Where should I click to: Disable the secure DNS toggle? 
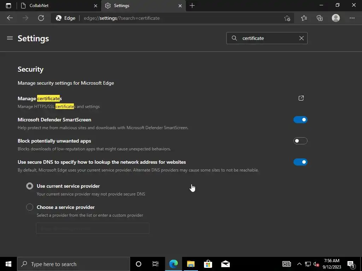pos(300,162)
